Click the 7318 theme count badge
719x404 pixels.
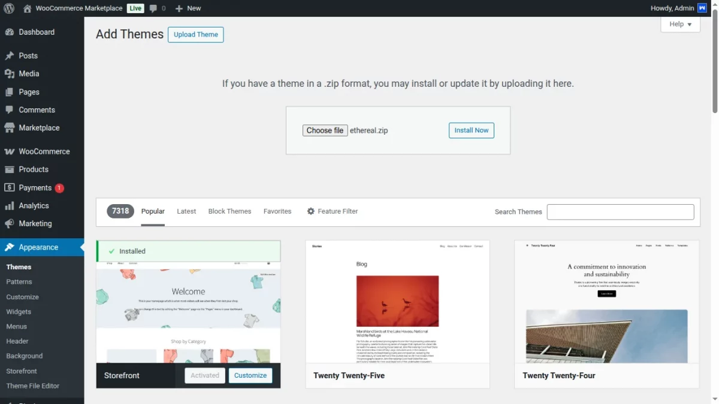120,211
